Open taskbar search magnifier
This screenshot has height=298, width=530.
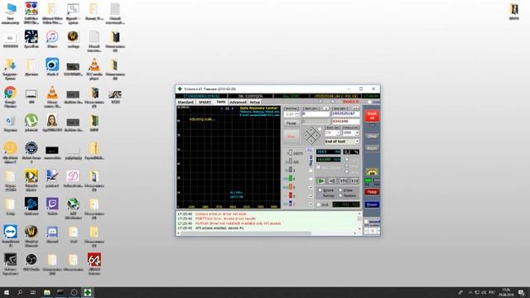click(20, 292)
